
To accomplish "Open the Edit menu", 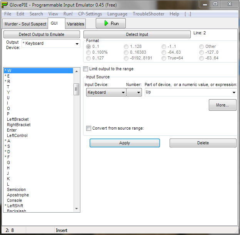I will click(x=20, y=14).
